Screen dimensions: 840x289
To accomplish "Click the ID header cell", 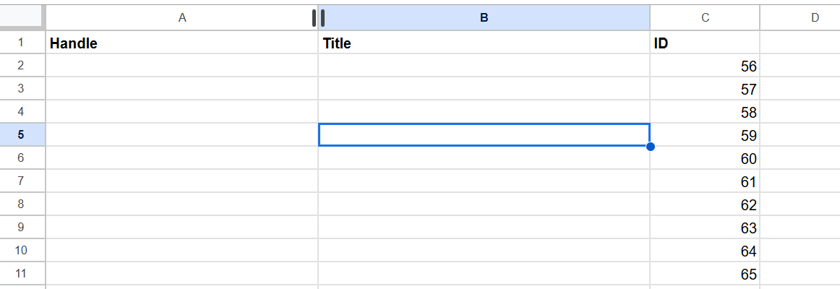I will (x=705, y=43).
